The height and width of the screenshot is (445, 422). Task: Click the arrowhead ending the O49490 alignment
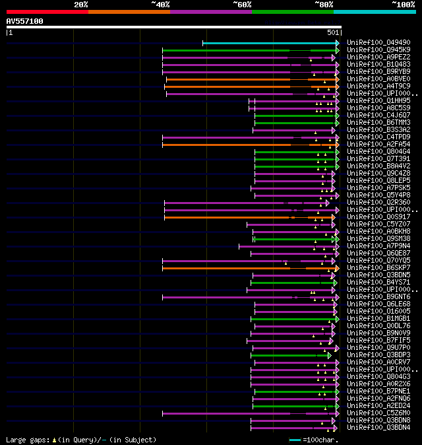coord(338,43)
